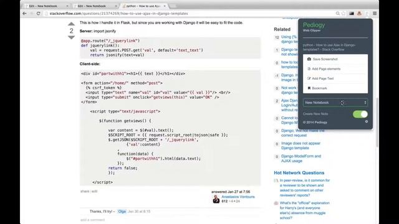Click the Server: import jsonify text
This screenshot has width=399, height=224.
click(x=98, y=31)
